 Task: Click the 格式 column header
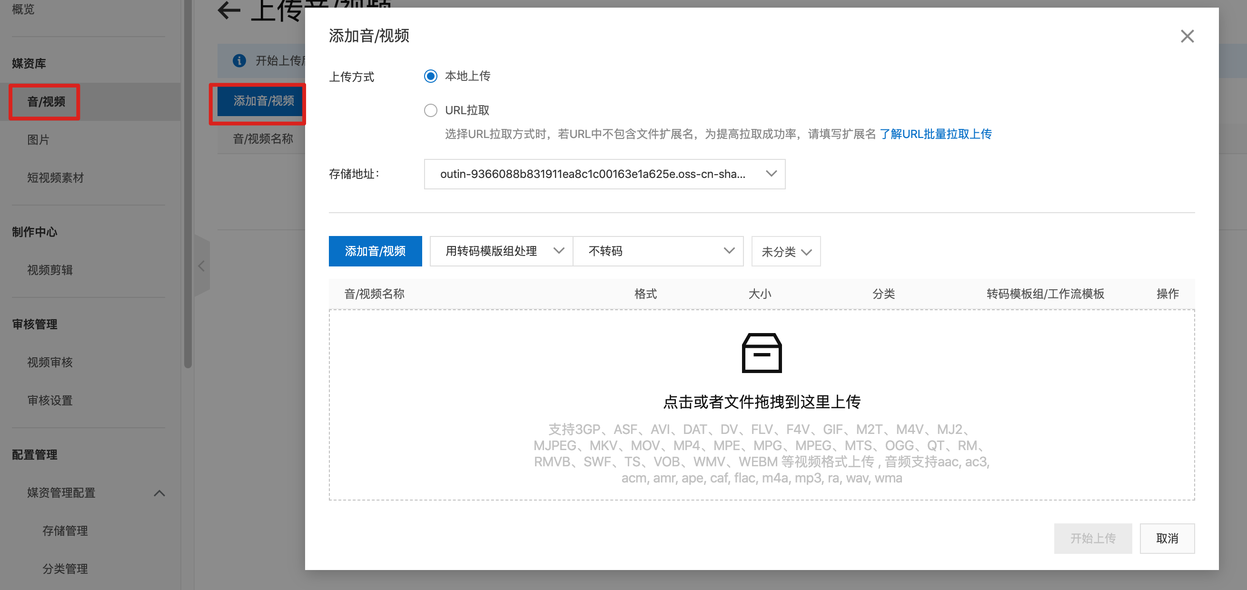tap(646, 294)
